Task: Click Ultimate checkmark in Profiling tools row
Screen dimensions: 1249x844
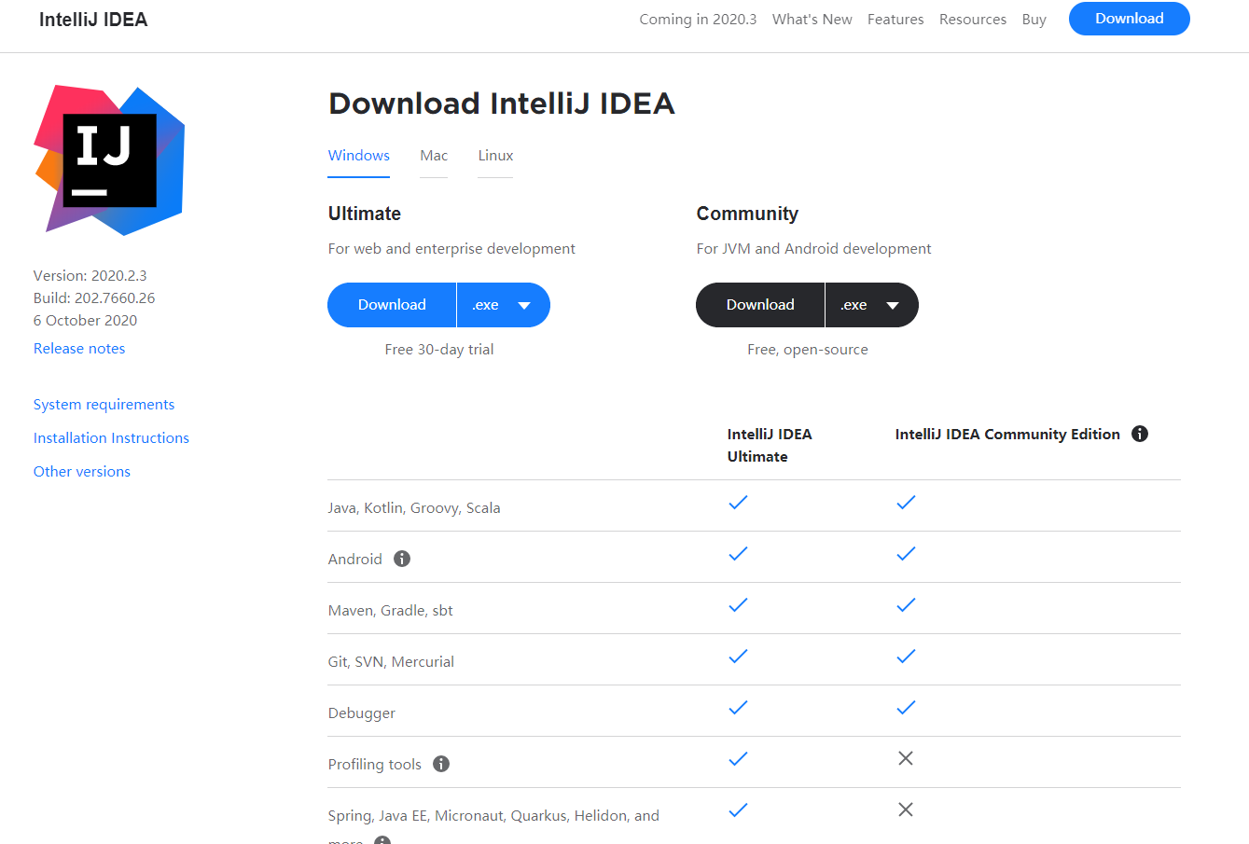Action: (738, 759)
